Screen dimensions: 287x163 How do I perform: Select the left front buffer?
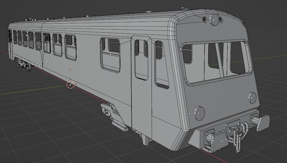216,140
